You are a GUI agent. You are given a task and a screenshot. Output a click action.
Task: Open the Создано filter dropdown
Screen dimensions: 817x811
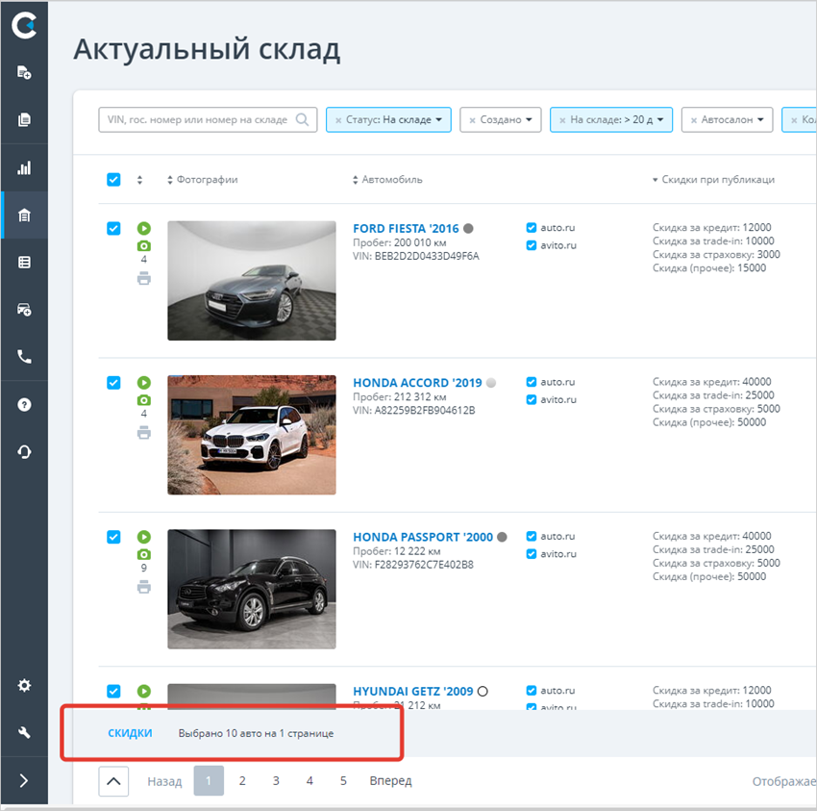pos(501,119)
